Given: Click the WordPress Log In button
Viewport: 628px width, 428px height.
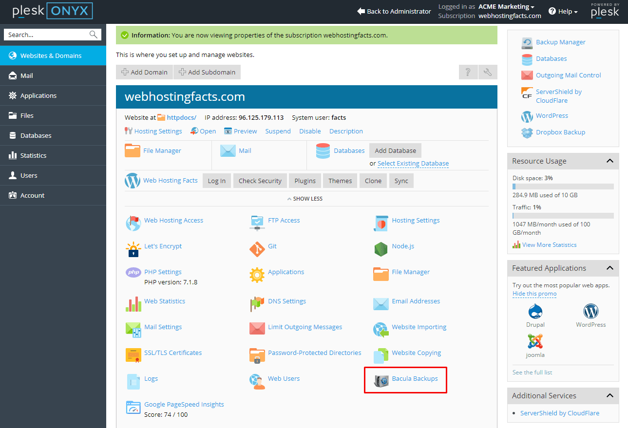Looking at the screenshot, I should [217, 181].
